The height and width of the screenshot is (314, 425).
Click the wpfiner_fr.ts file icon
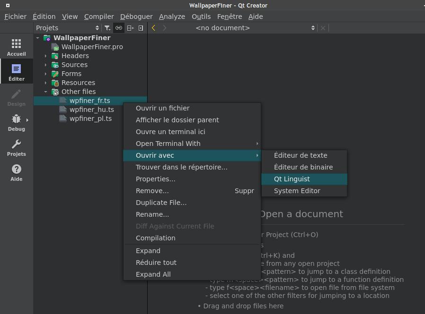tap(63, 101)
